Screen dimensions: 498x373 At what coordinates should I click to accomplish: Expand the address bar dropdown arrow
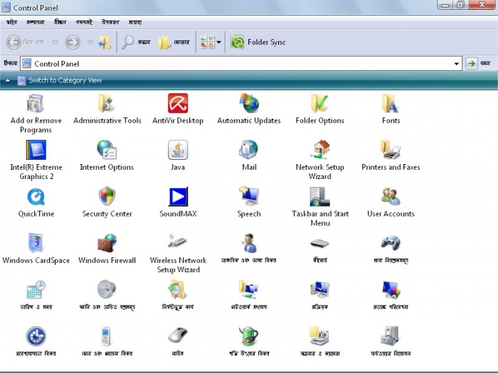pos(457,64)
